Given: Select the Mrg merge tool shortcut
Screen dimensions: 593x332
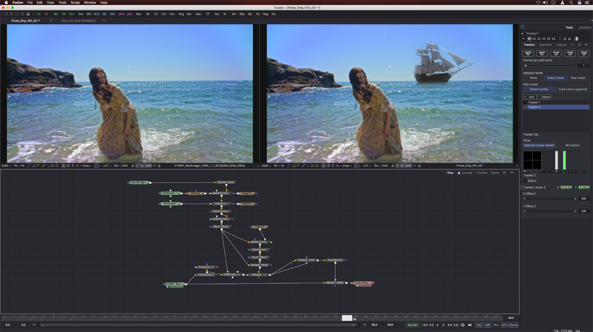Looking at the screenshot, I should (181, 13).
